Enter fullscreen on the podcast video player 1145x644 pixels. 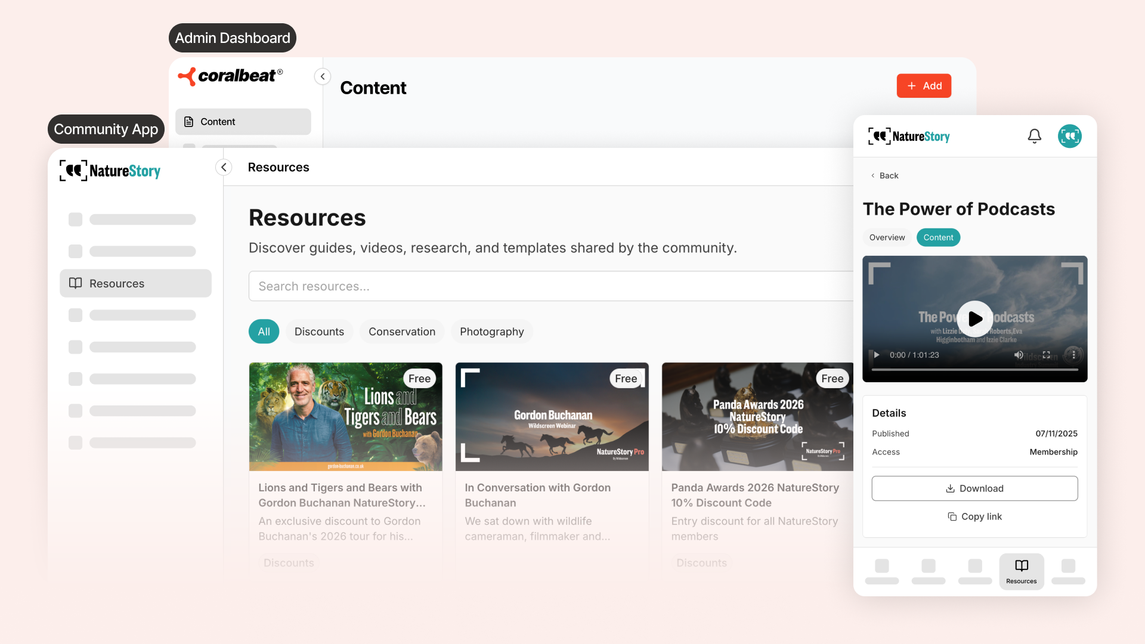pyautogui.click(x=1046, y=355)
